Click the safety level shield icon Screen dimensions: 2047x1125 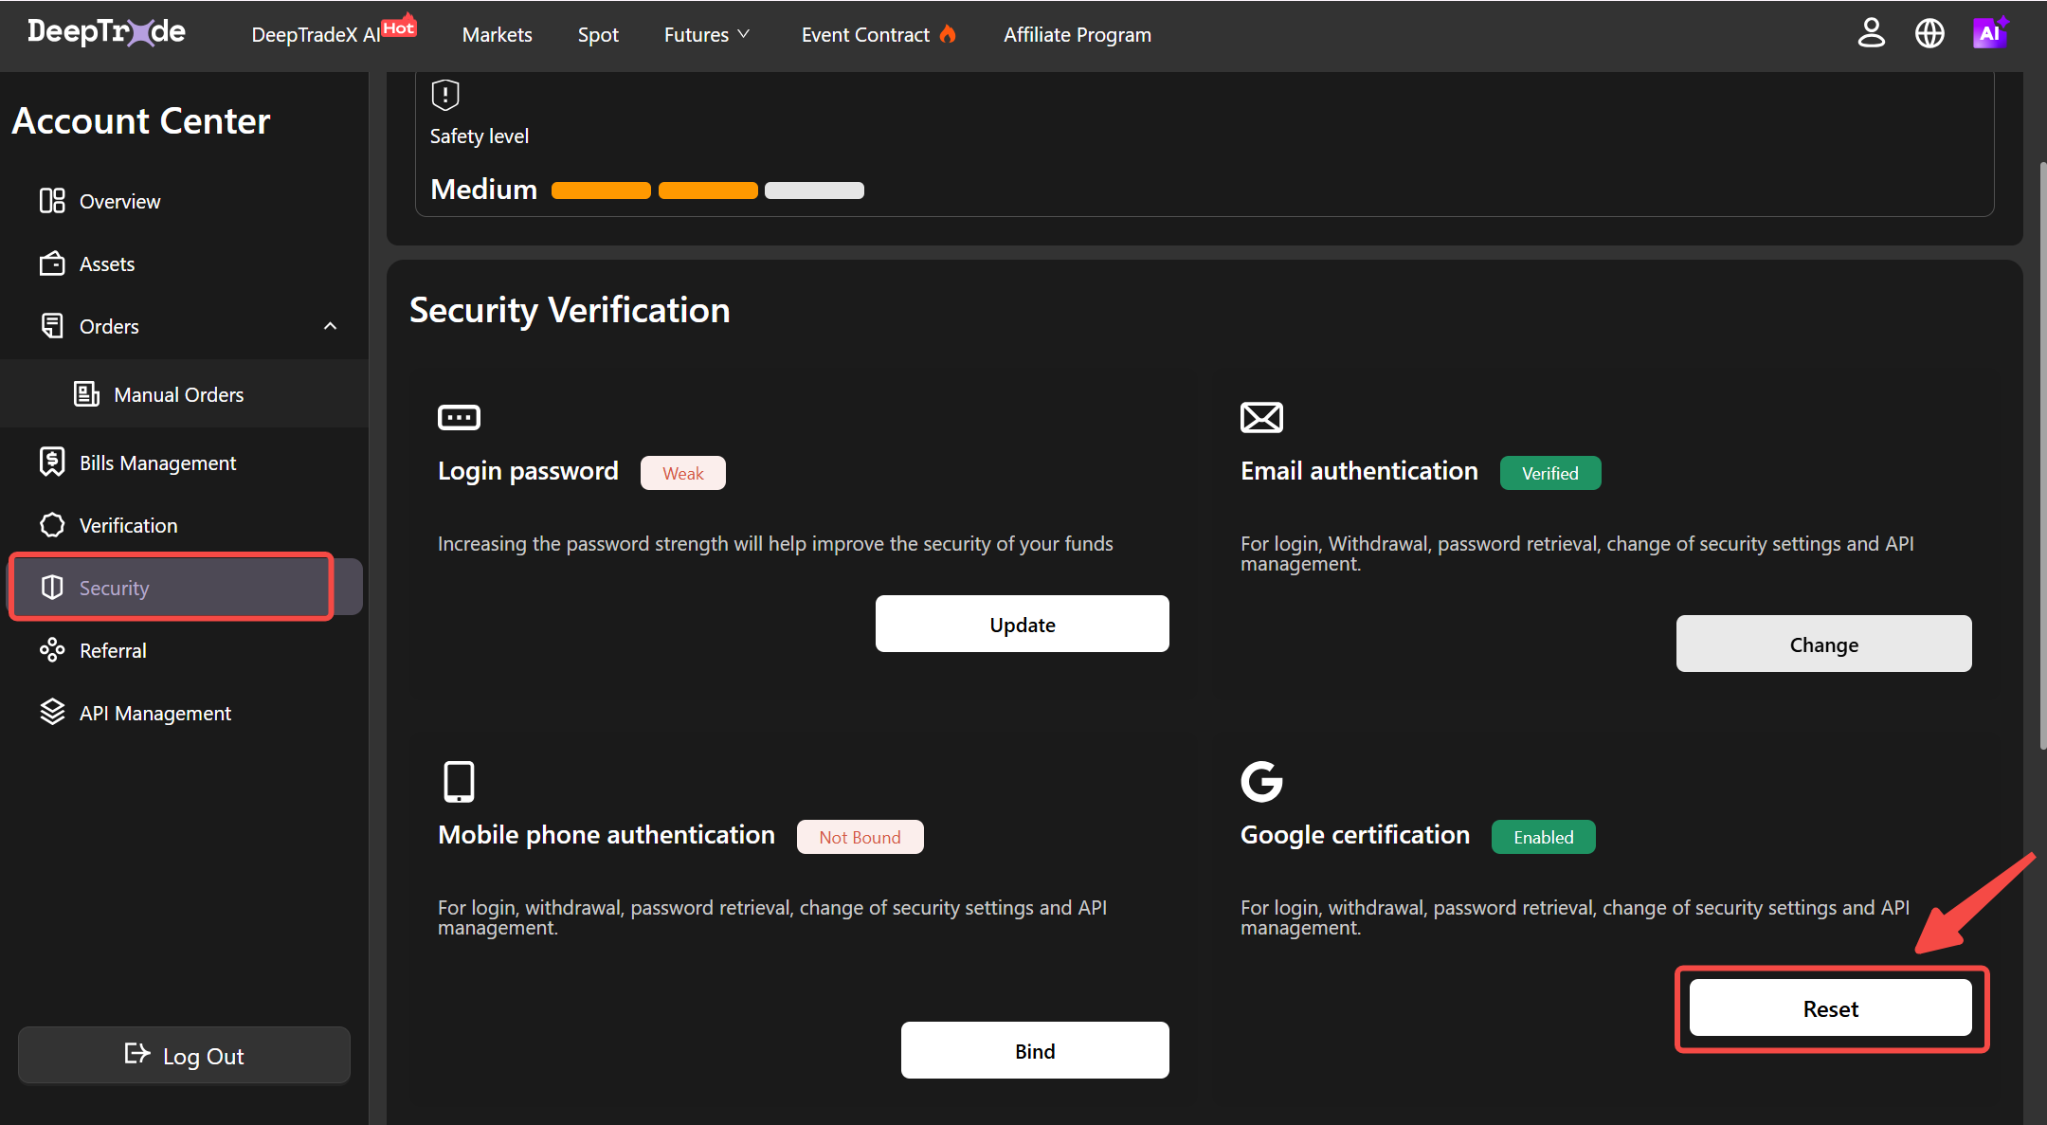[x=445, y=95]
